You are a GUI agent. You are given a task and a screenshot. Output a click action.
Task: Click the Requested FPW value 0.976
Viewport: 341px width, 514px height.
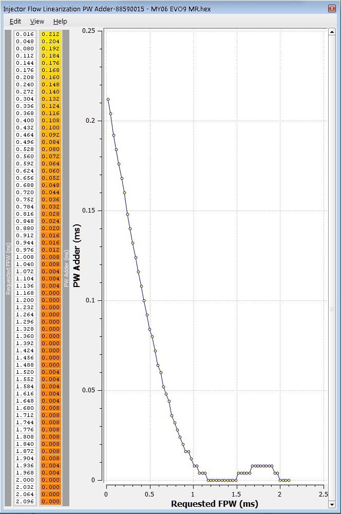coord(25,250)
